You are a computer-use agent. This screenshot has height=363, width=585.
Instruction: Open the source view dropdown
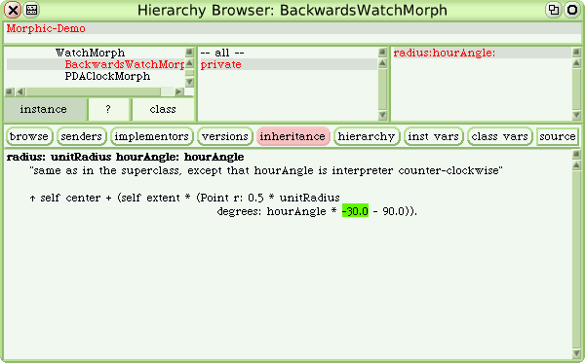click(x=558, y=136)
